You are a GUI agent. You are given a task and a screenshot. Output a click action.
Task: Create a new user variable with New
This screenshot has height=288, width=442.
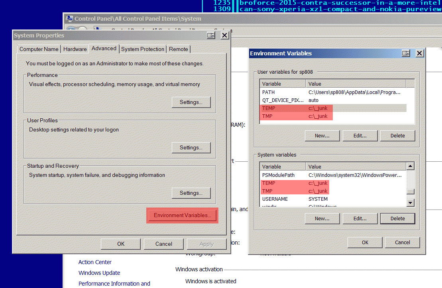(x=322, y=136)
